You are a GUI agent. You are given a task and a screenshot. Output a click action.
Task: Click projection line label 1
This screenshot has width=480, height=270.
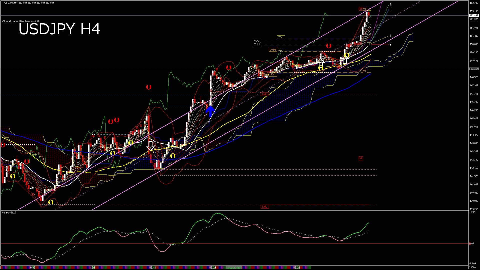pyautogui.click(x=390, y=36)
